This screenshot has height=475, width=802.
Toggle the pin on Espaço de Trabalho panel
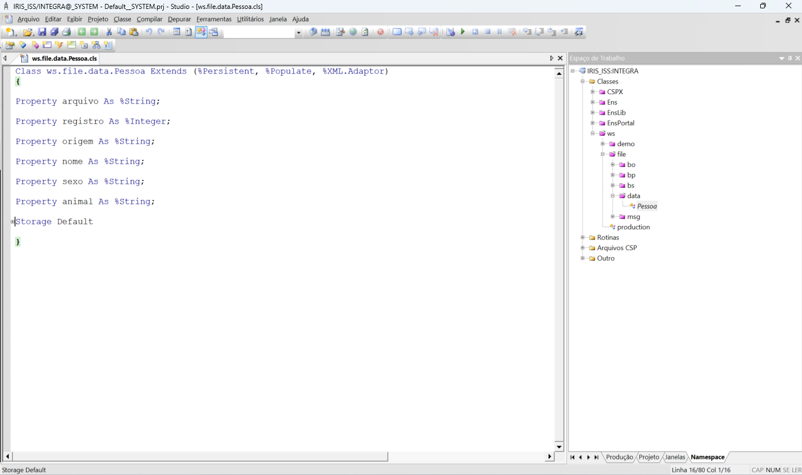tap(790, 58)
